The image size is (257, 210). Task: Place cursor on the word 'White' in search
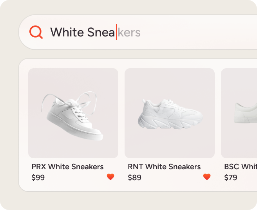point(67,32)
